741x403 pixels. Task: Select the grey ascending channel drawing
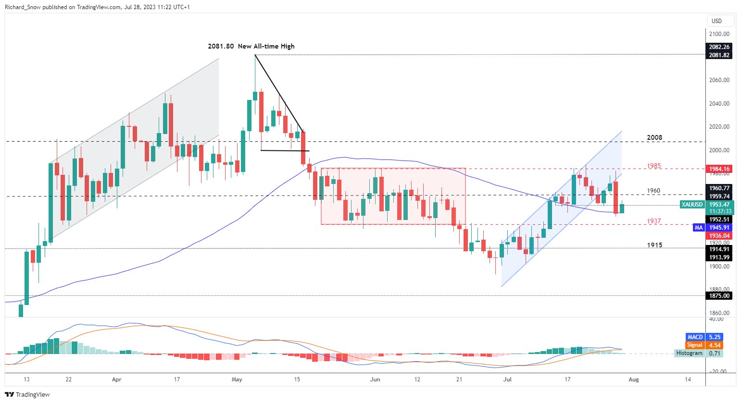[x=135, y=149]
